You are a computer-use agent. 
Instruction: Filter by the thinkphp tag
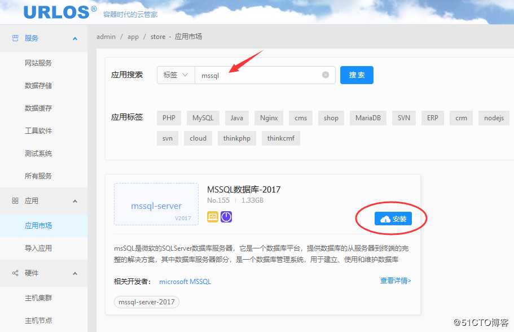(236, 138)
